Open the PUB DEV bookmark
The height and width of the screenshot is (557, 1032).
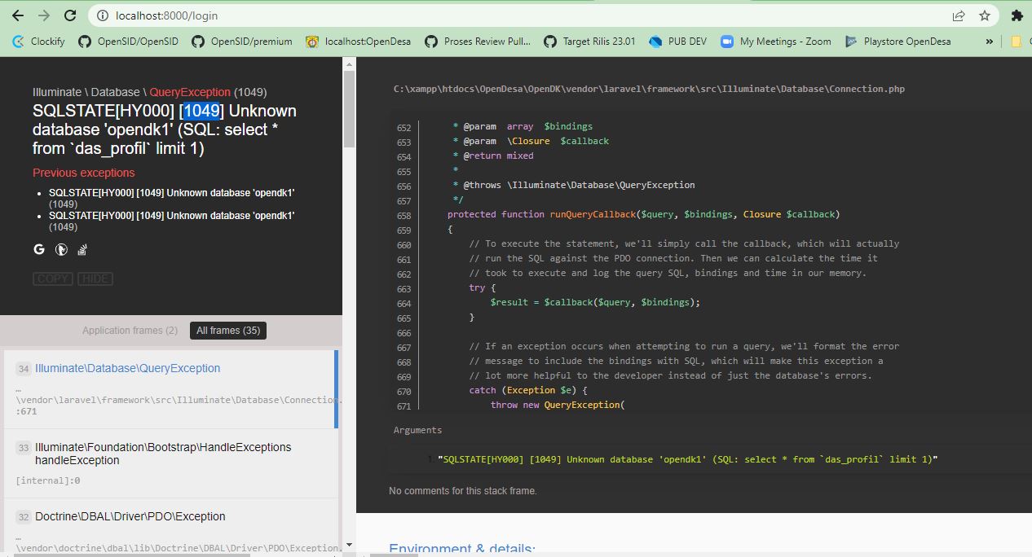point(677,41)
